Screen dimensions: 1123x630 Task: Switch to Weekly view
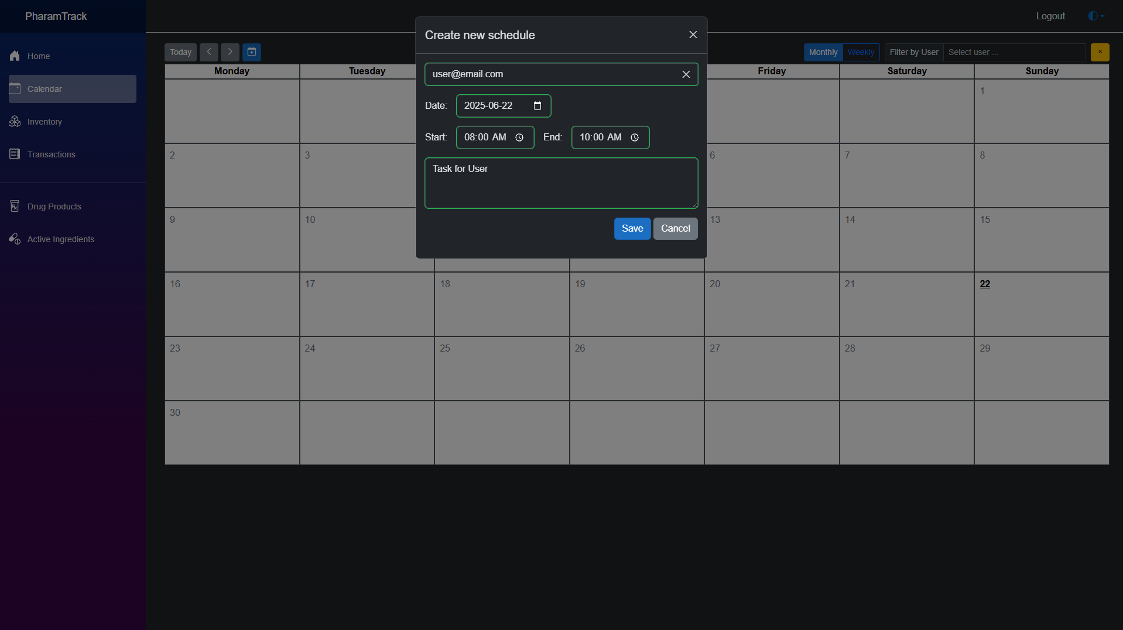point(860,52)
